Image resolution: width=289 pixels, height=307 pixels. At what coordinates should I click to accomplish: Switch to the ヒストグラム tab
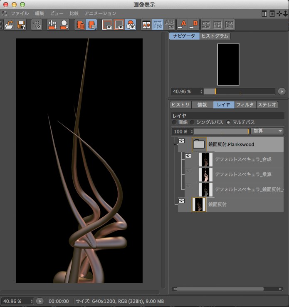tap(215, 36)
